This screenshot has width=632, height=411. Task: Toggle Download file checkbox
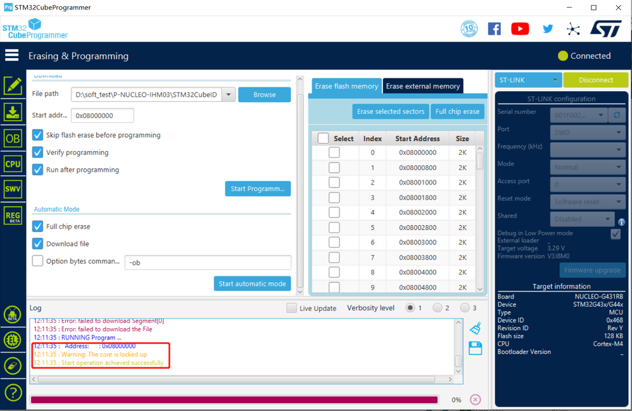point(37,243)
